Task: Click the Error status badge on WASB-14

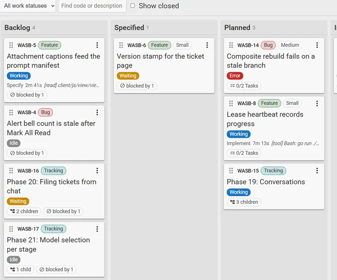Action: 235,76
